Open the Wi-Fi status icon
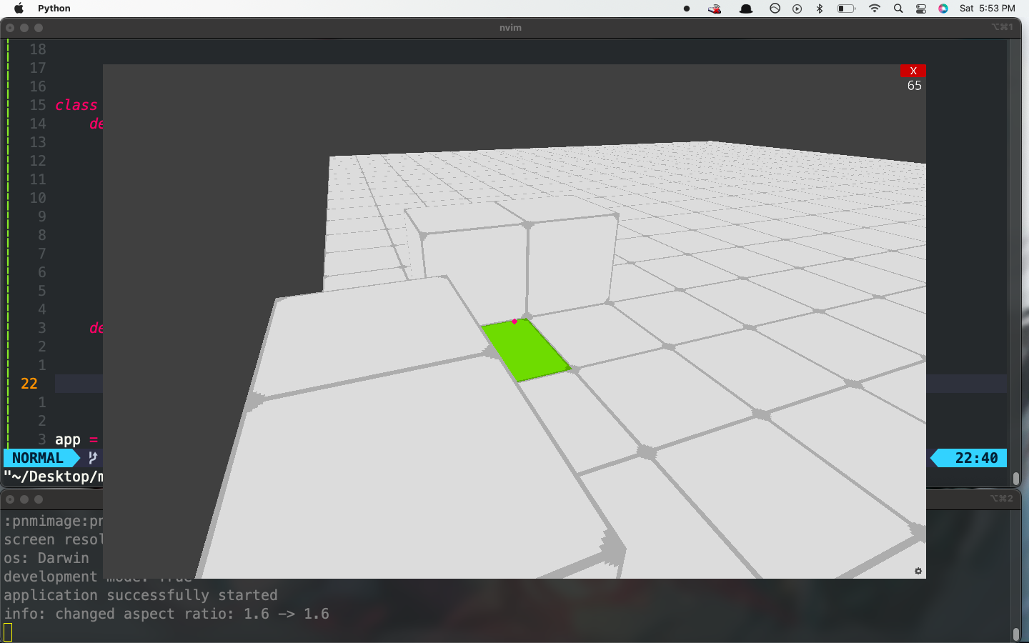Image resolution: width=1029 pixels, height=643 pixels. 874,9
